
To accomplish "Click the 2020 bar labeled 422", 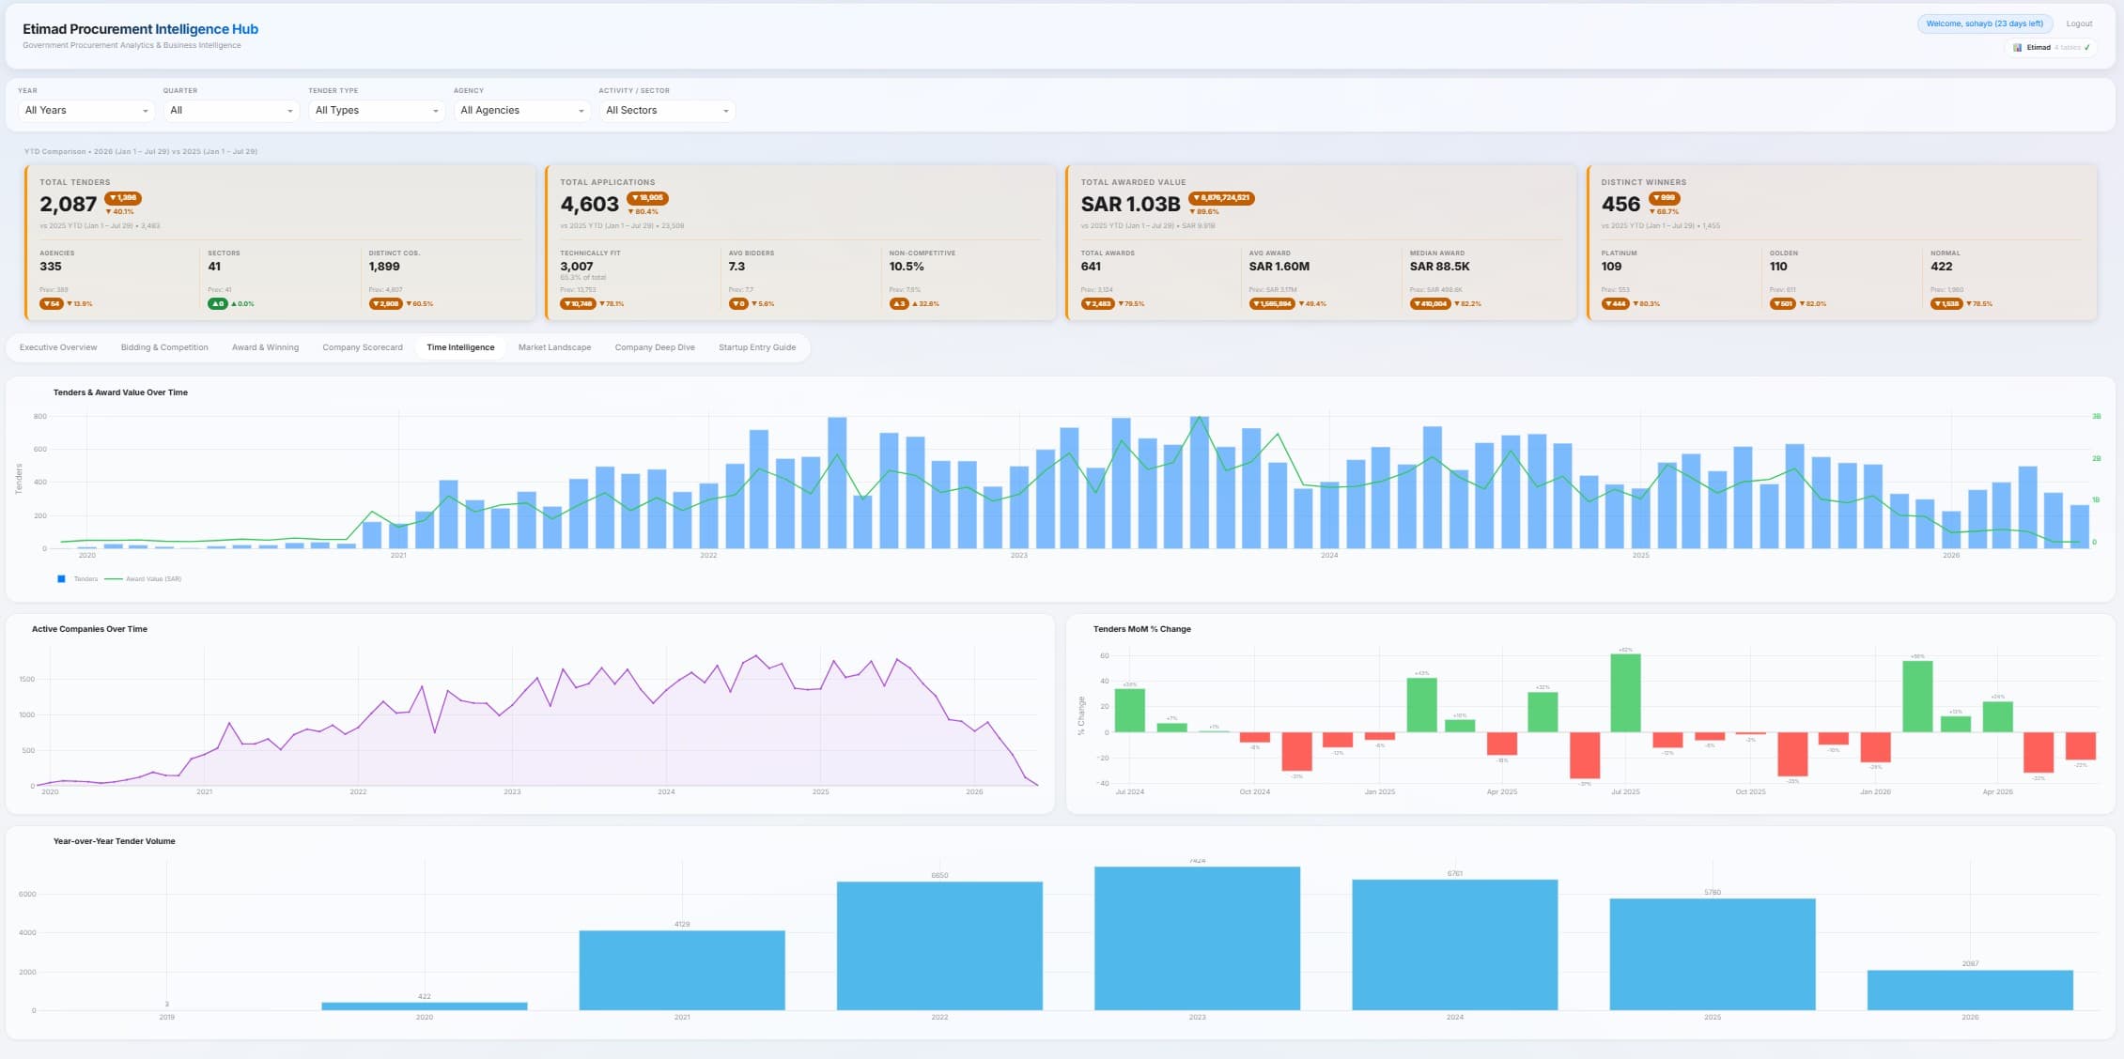I will pyautogui.click(x=425, y=1006).
